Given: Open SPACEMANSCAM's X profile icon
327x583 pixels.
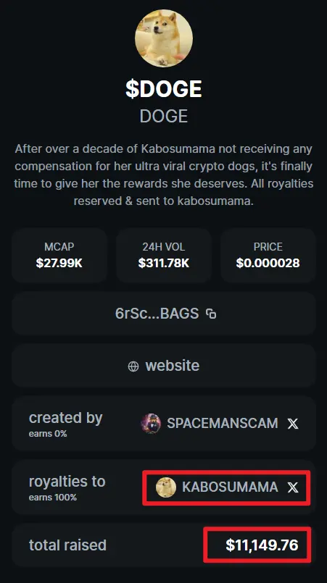Looking at the screenshot, I should click(x=293, y=424).
